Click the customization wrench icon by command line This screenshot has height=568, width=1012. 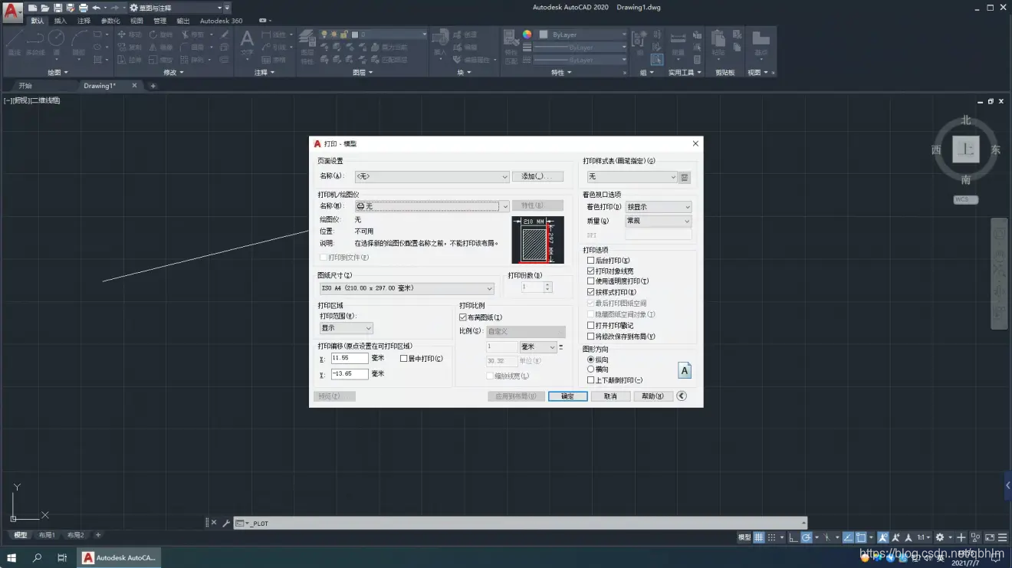pyautogui.click(x=226, y=523)
